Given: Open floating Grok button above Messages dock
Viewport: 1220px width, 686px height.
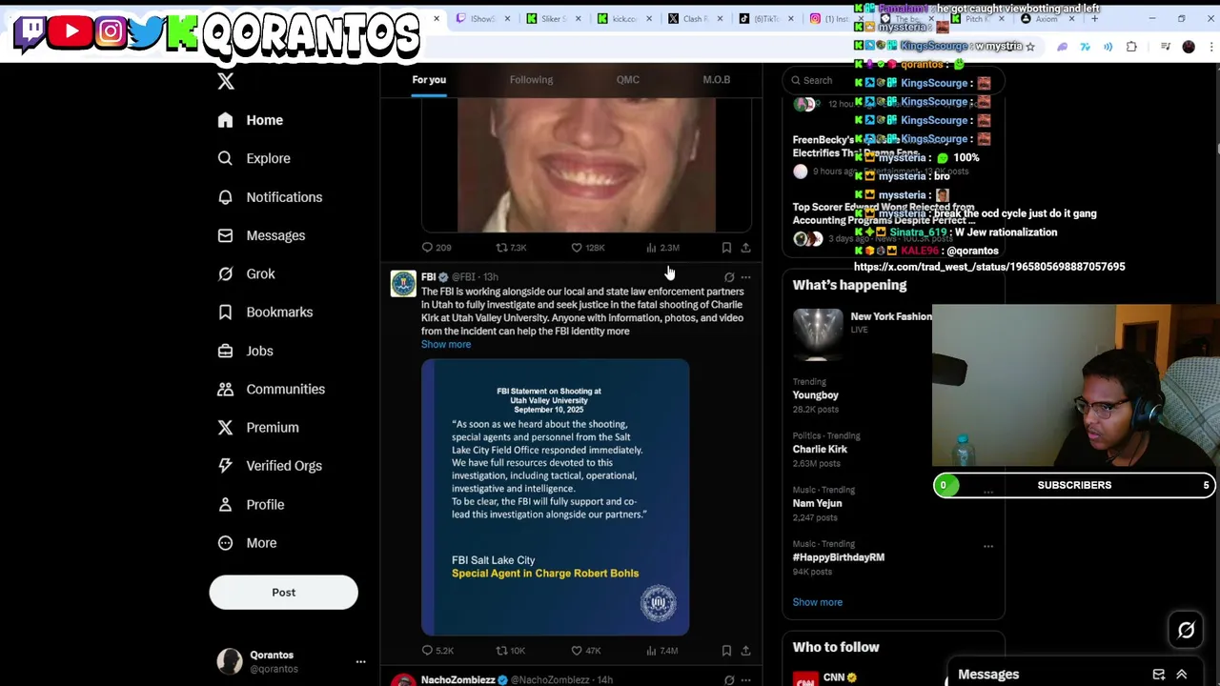Looking at the screenshot, I should tap(1186, 630).
